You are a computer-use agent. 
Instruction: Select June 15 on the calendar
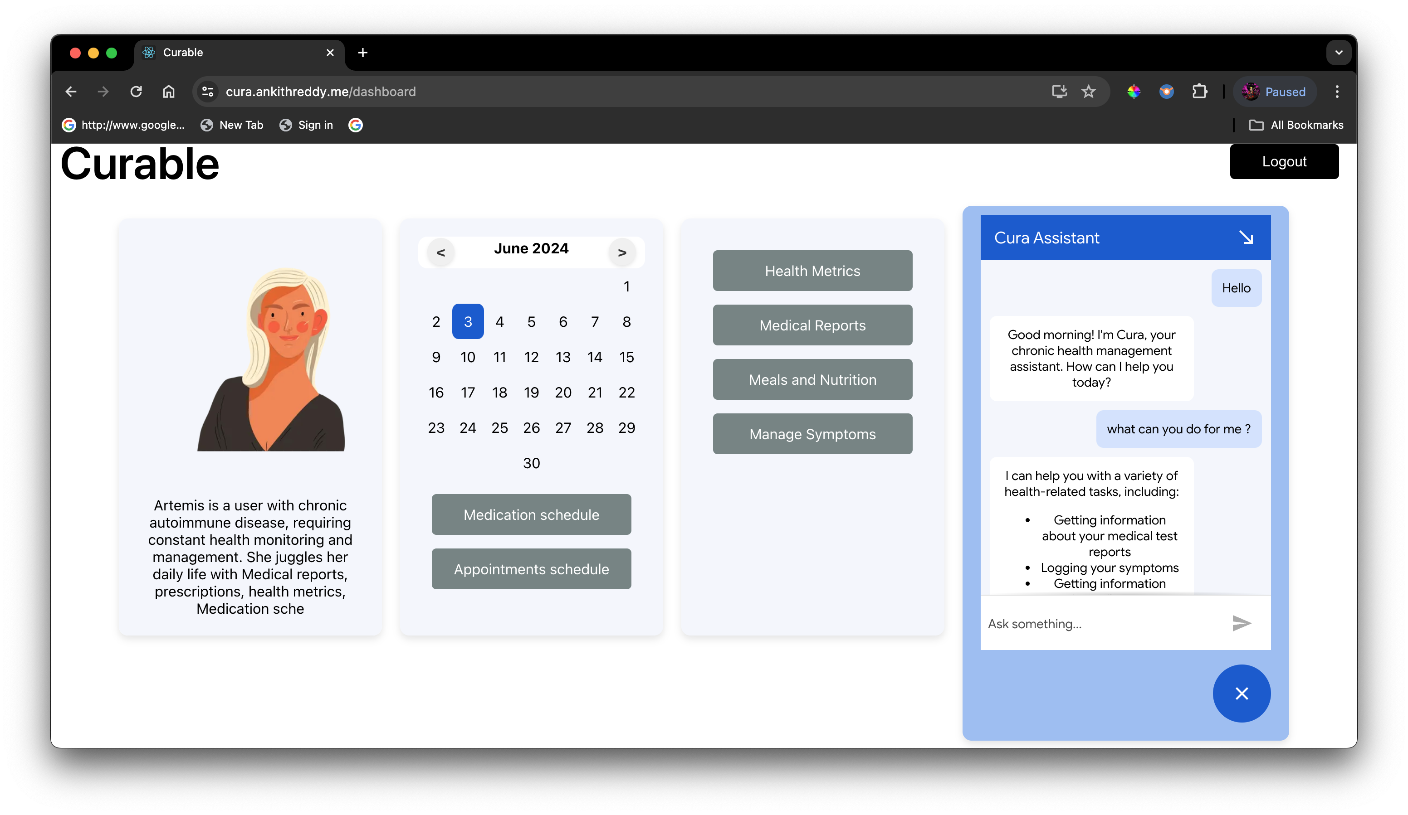click(626, 357)
